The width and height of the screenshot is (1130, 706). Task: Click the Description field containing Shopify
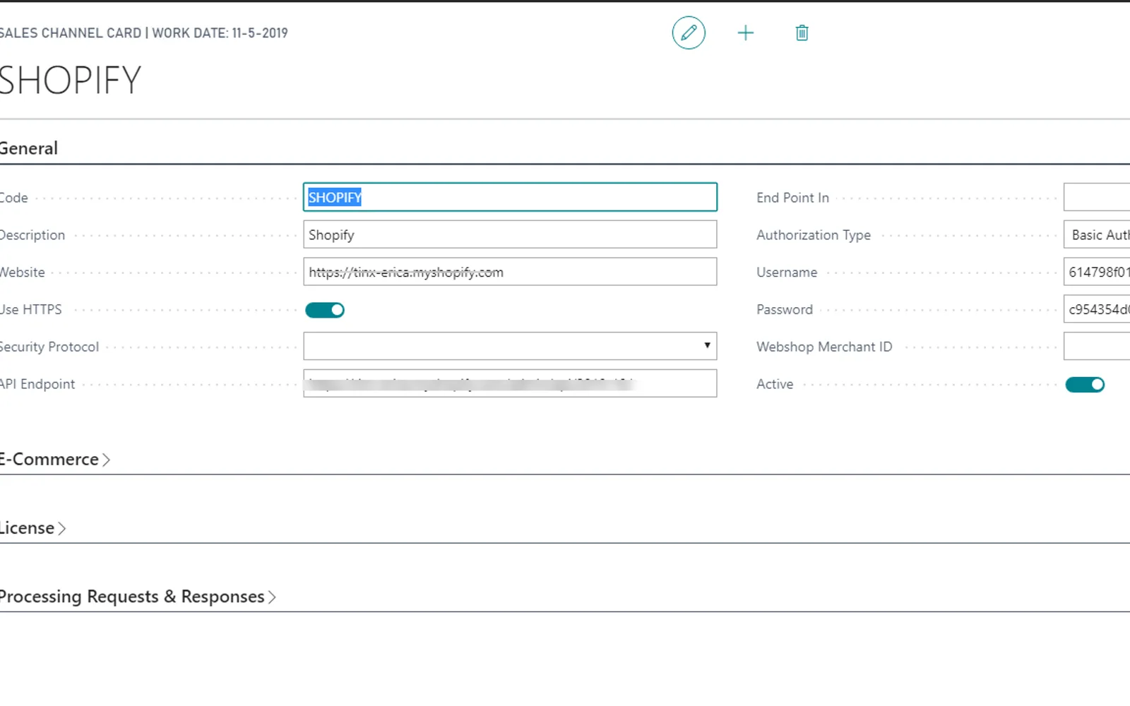510,234
